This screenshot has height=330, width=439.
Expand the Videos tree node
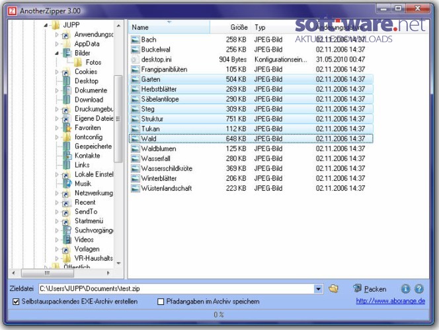[x=57, y=240]
